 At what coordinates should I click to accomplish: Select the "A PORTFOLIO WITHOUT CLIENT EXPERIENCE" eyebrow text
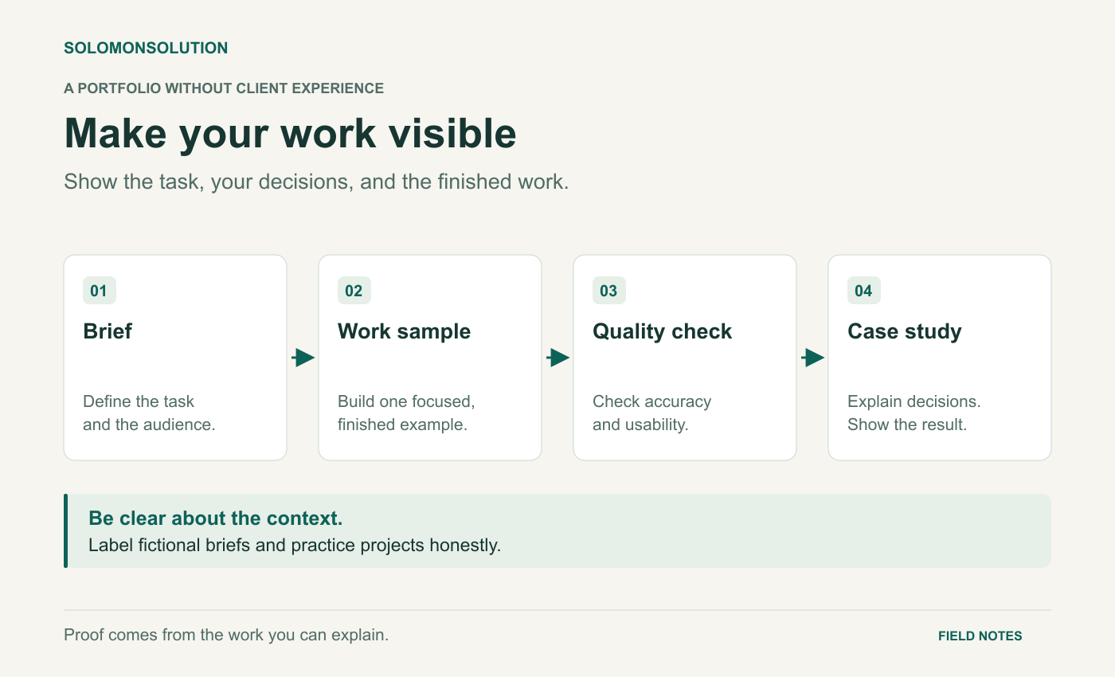(224, 88)
